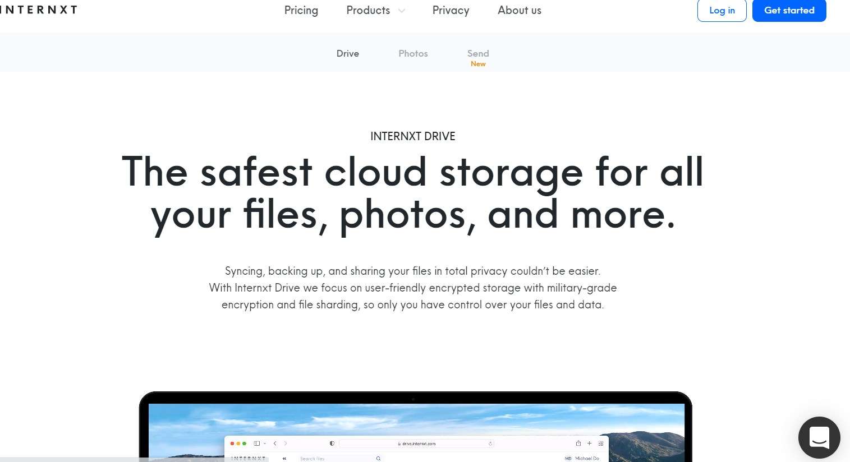Click the Get started button
Screen dimensions: 850x462
pyautogui.click(x=789, y=10)
